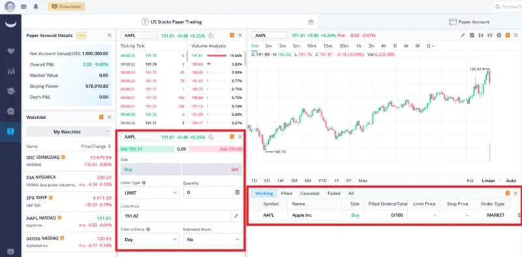Click the VS compare icon on chart

pos(490,35)
